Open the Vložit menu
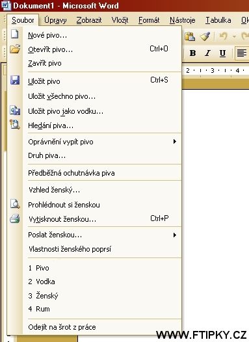 (120, 20)
